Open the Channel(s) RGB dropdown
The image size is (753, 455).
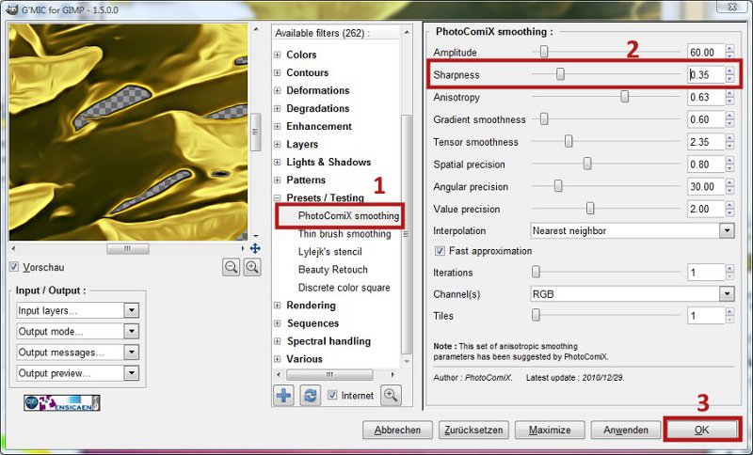[632, 294]
